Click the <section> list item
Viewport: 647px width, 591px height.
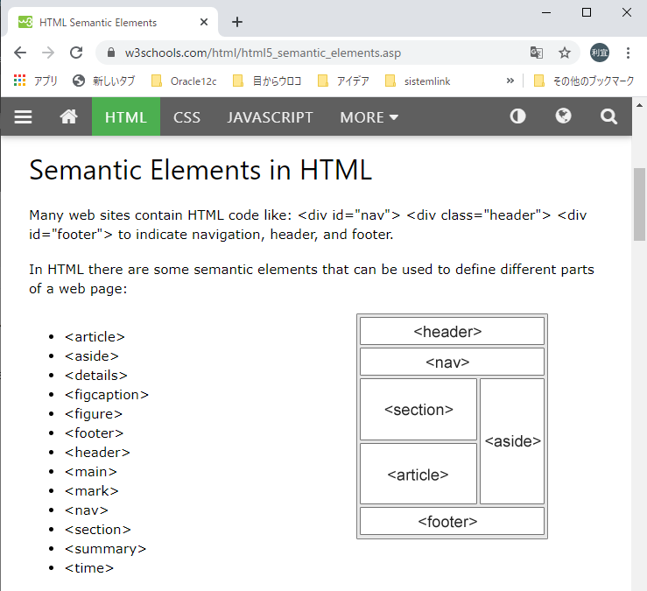[x=98, y=530]
